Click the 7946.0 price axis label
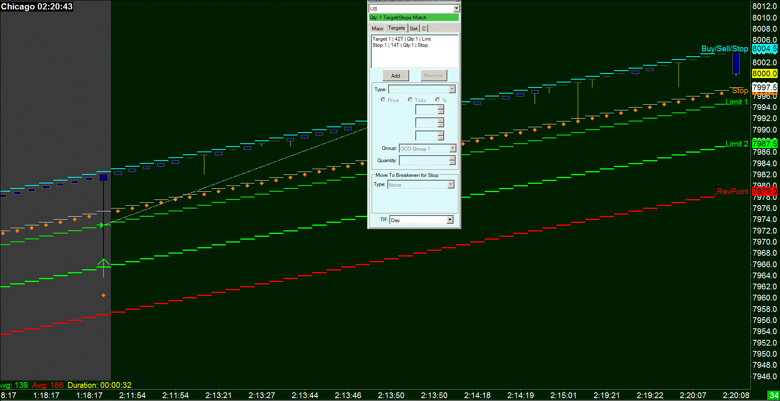The image size is (780, 401). [x=765, y=376]
